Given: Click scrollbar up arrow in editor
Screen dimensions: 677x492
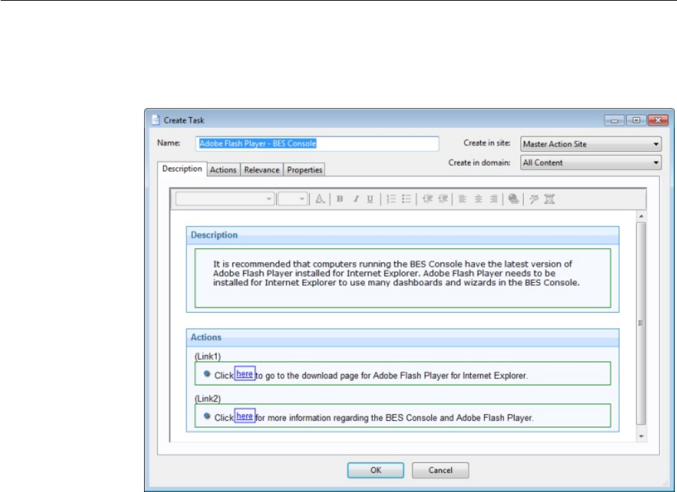Looking at the screenshot, I should [641, 216].
